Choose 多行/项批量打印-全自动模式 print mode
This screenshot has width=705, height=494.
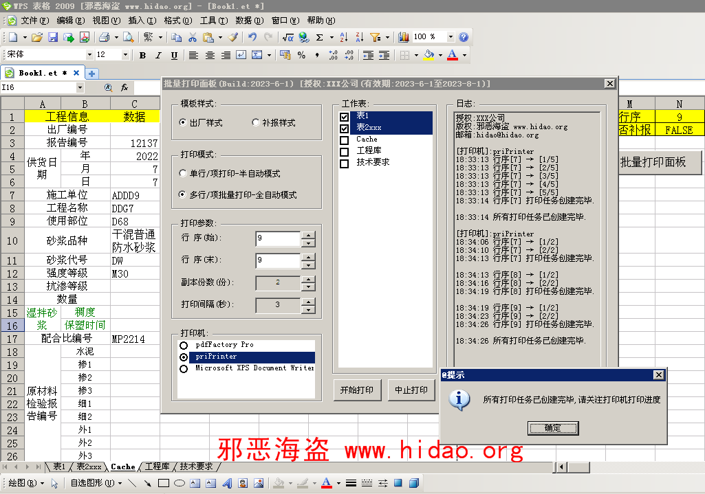click(182, 194)
